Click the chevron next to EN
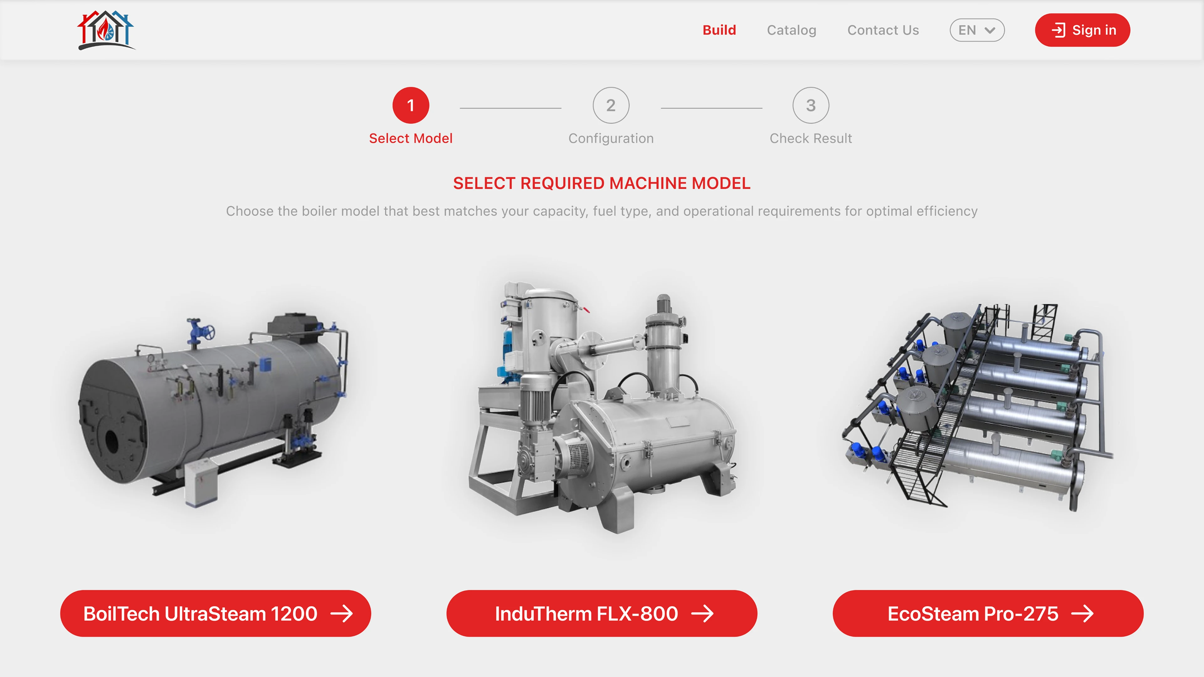This screenshot has width=1204, height=677. point(990,30)
